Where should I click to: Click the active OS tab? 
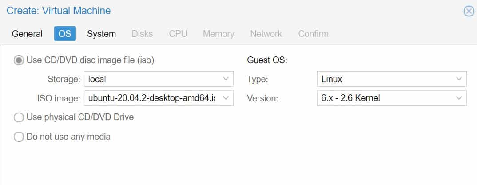[x=65, y=33]
